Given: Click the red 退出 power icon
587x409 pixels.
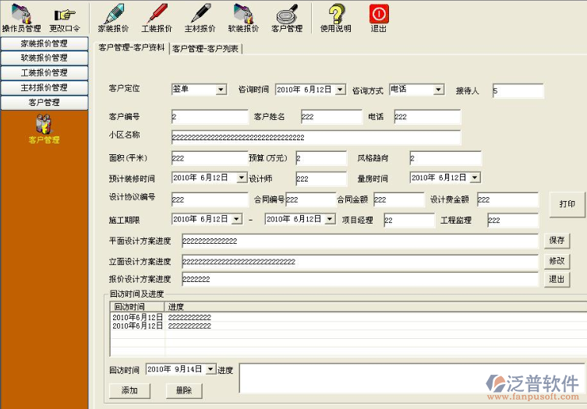Looking at the screenshot, I should pos(379,16).
